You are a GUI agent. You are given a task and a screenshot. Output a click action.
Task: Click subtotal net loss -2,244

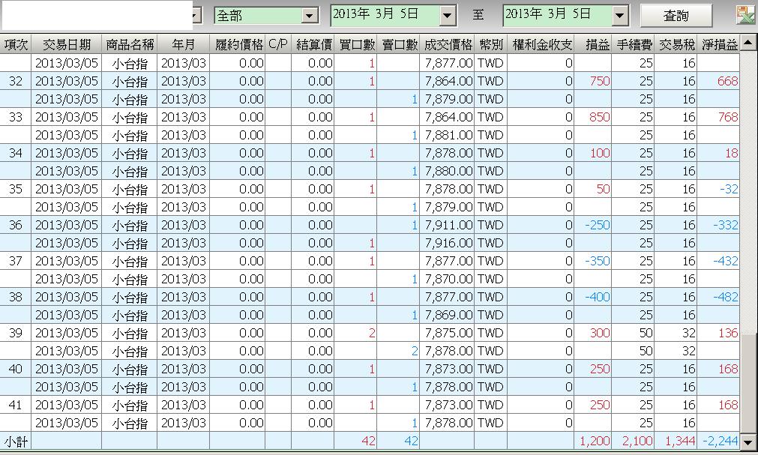[x=721, y=441]
